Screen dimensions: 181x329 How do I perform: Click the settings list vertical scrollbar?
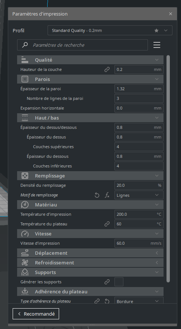[168, 169]
